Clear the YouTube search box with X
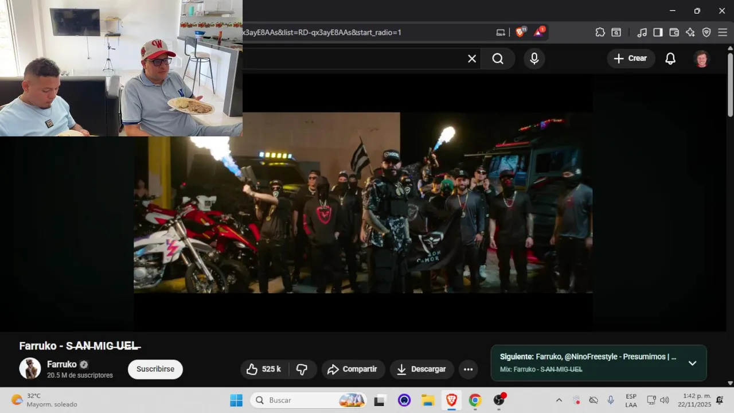The height and width of the screenshot is (413, 734). (x=472, y=59)
